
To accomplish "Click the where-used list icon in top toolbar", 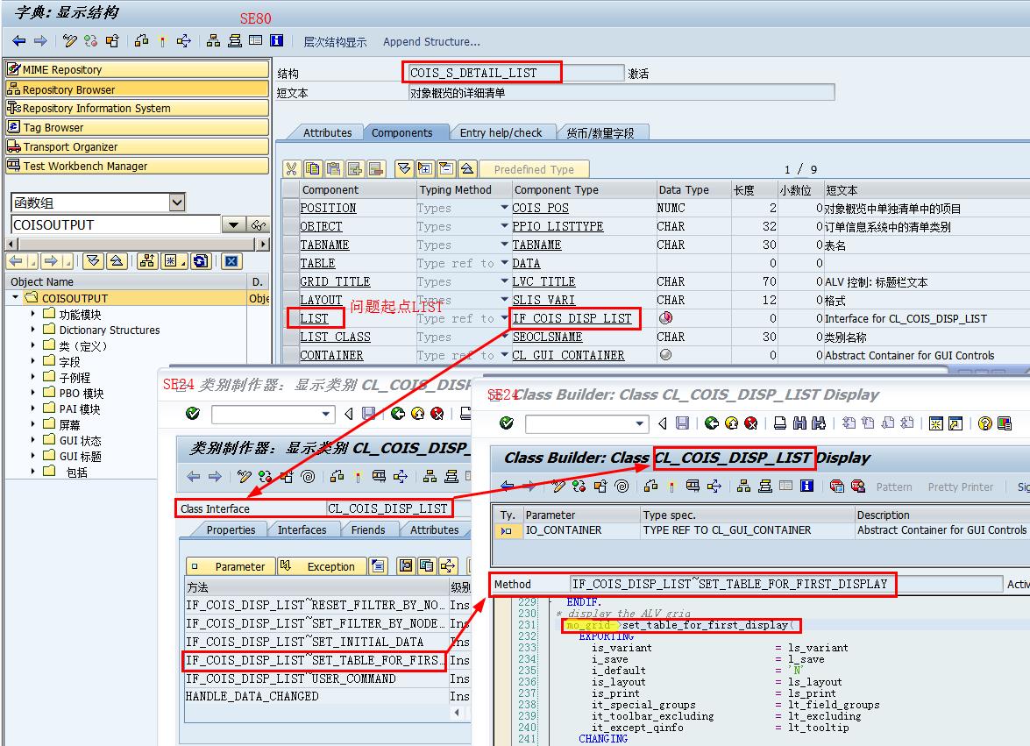I will pos(183,40).
